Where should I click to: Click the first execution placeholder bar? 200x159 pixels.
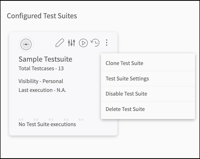coord(21,120)
